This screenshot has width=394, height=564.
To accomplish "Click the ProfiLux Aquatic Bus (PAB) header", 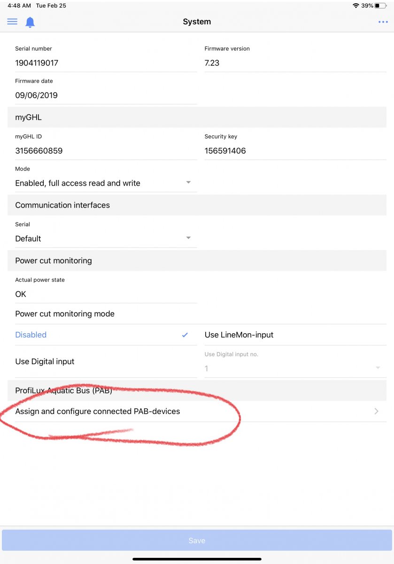I will coord(197,391).
